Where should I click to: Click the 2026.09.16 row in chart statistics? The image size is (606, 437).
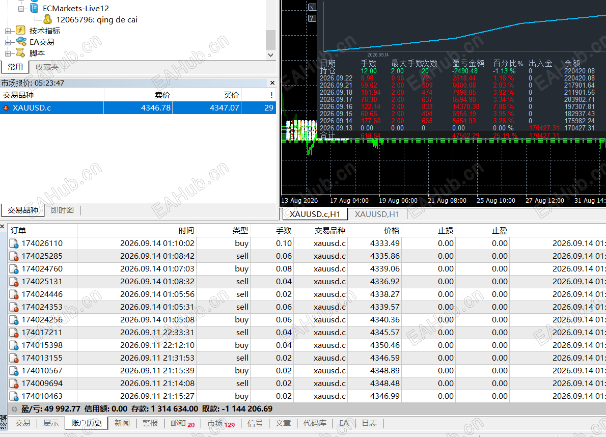click(x=457, y=106)
